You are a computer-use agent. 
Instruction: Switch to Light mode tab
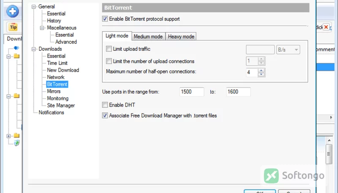point(117,36)
